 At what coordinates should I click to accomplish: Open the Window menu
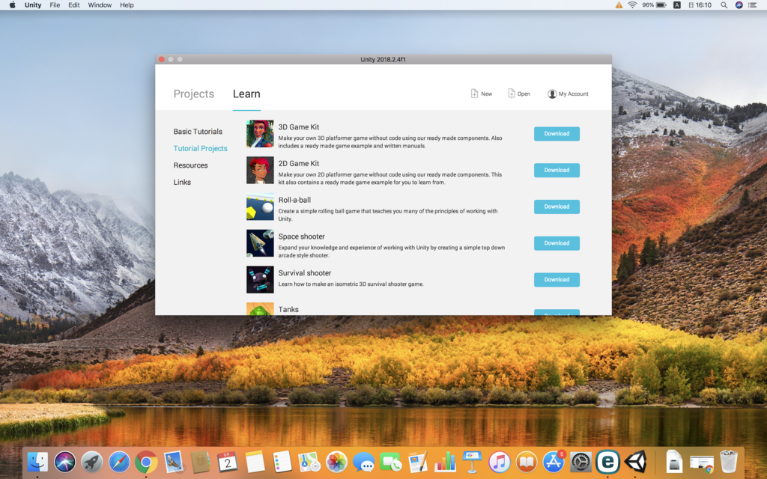(100, 5)
